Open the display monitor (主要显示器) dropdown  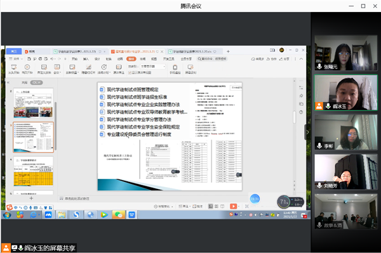point(153,66)
